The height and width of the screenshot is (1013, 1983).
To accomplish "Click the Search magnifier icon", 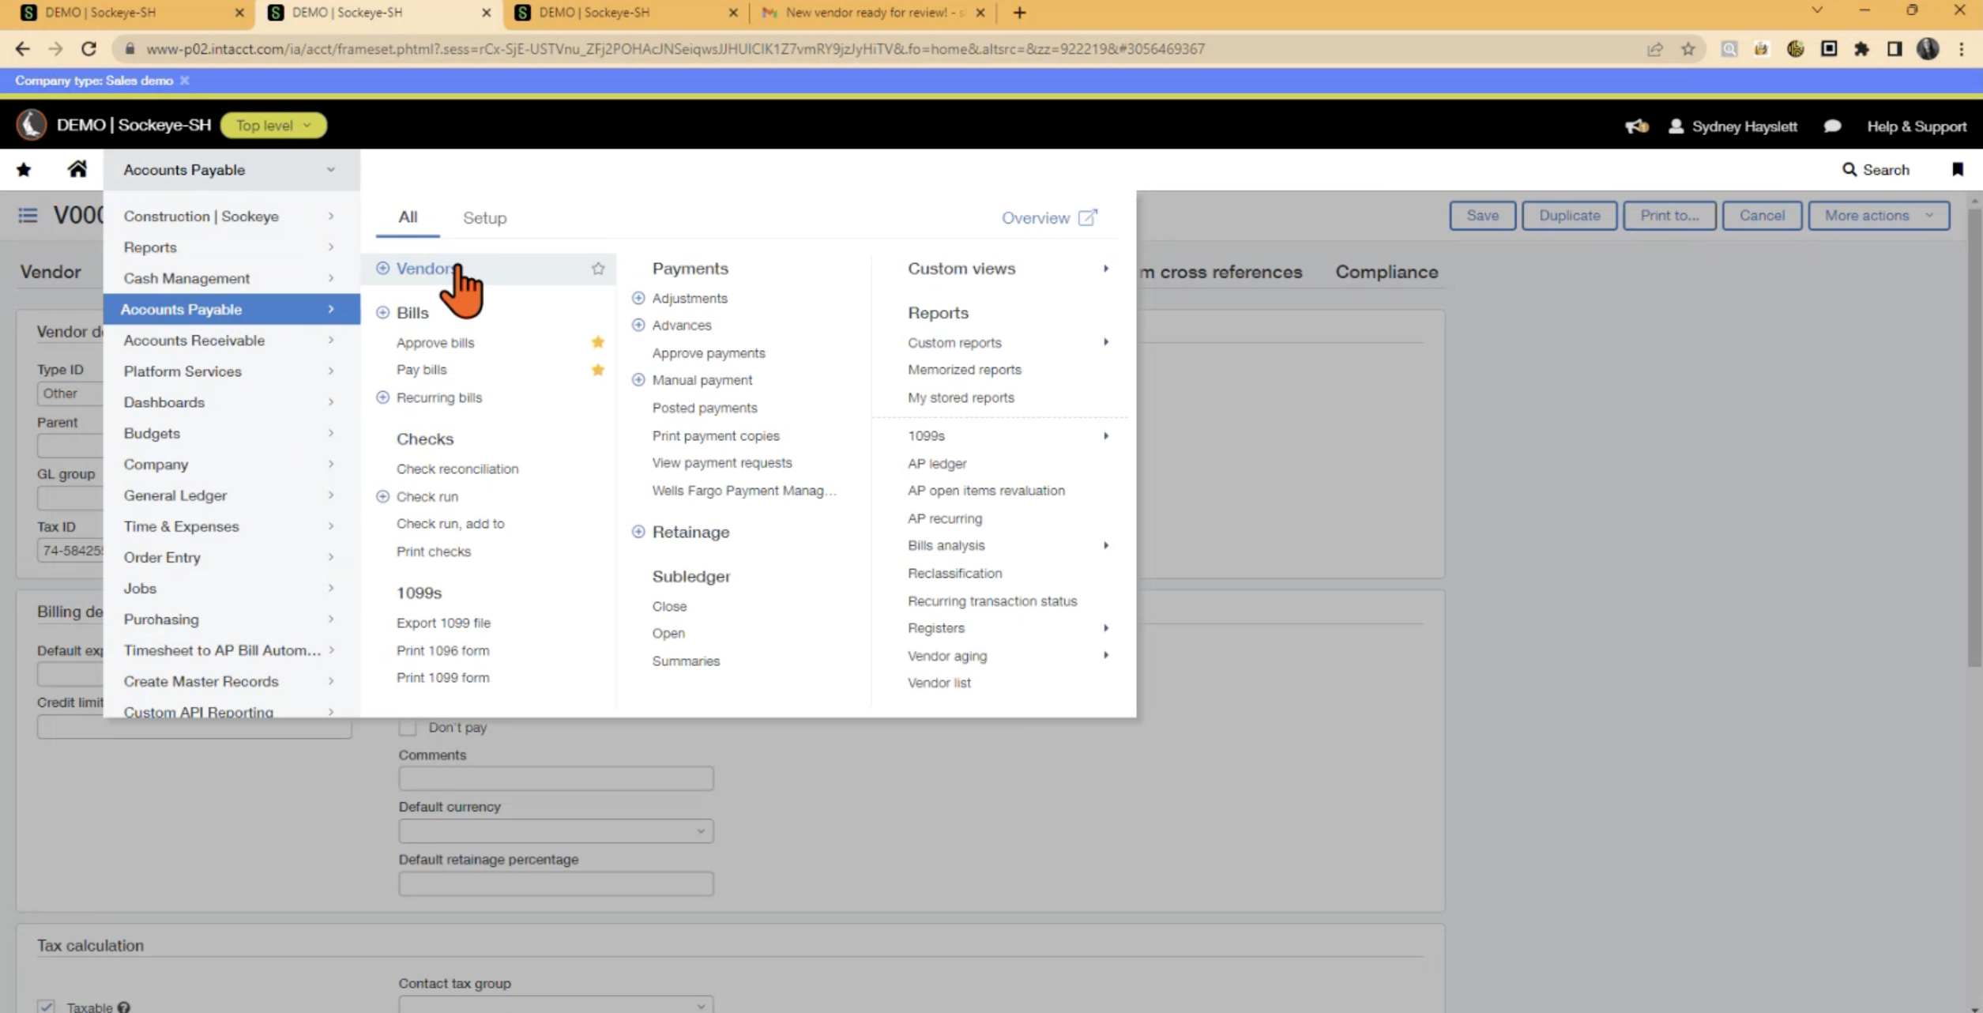I will [1849, 170].
